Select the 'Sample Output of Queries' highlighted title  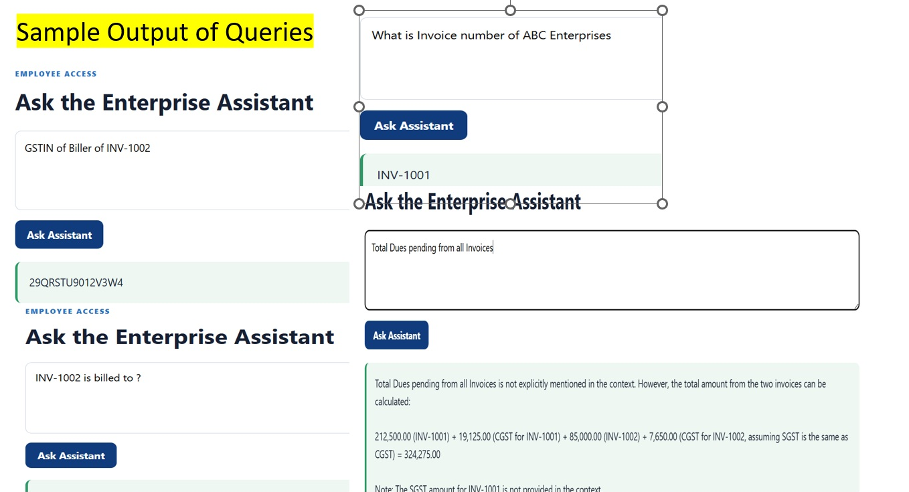coord(165,31)
